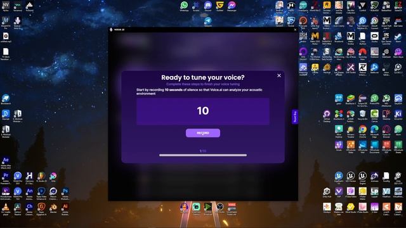Viewport: 406px width, 228px height.
Task: Open FL Studio desktop shortcut
Action: click(x=41, y=177)
